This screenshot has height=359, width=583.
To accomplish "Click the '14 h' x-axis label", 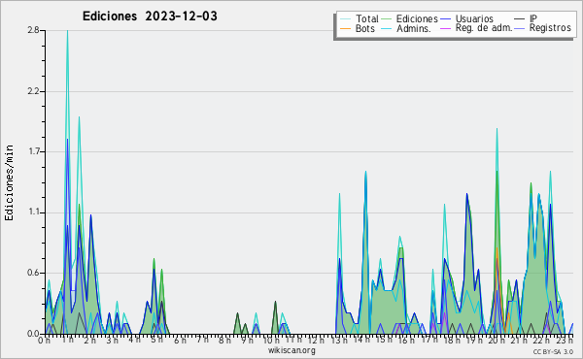I will [x=361, y=340].
